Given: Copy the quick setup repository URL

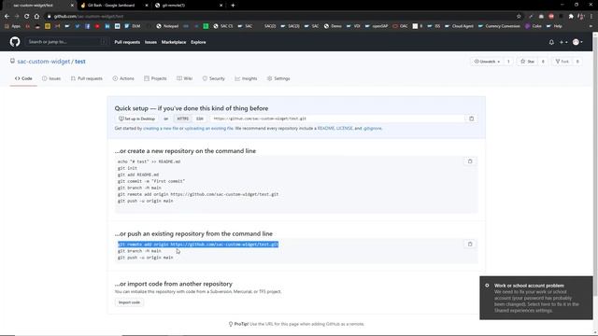Looking at the screenshot, I should (x=471, y=119).
